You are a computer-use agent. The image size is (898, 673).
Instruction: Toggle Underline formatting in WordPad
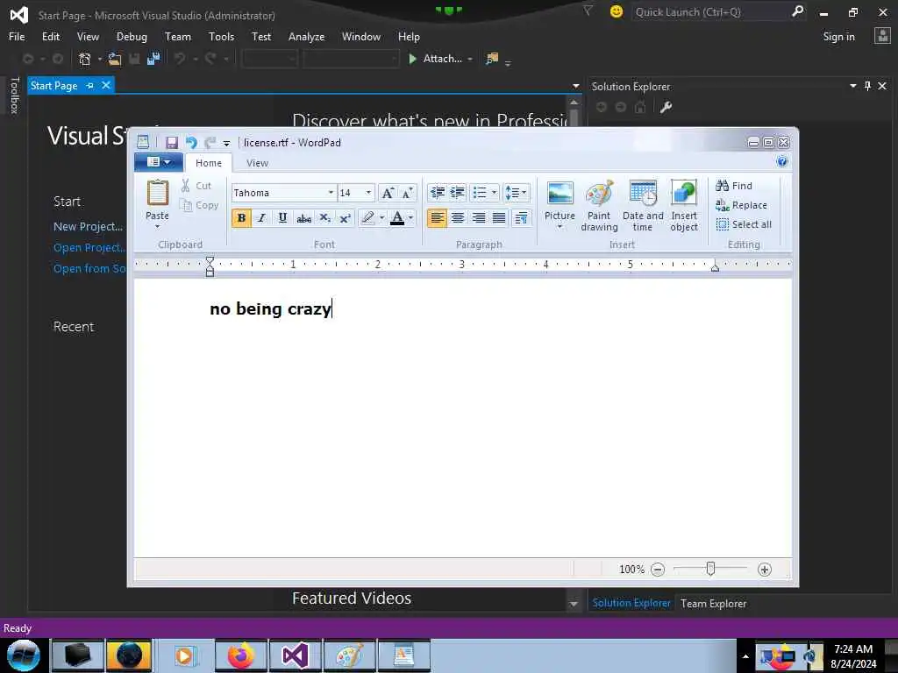point(282,218)
